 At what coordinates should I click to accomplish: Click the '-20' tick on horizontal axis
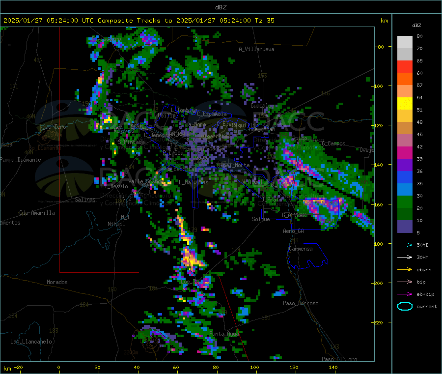tap(19, 368)
